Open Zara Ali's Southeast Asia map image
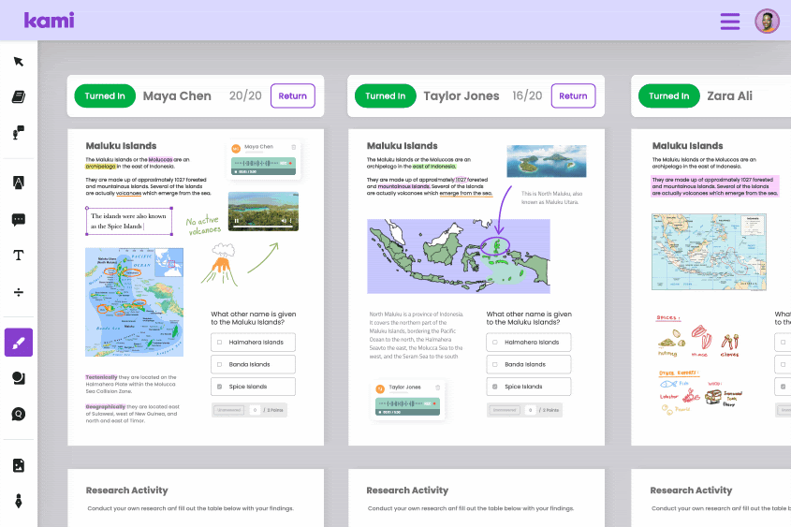This screenshot has height=527, width=791. tap(709, 252)
